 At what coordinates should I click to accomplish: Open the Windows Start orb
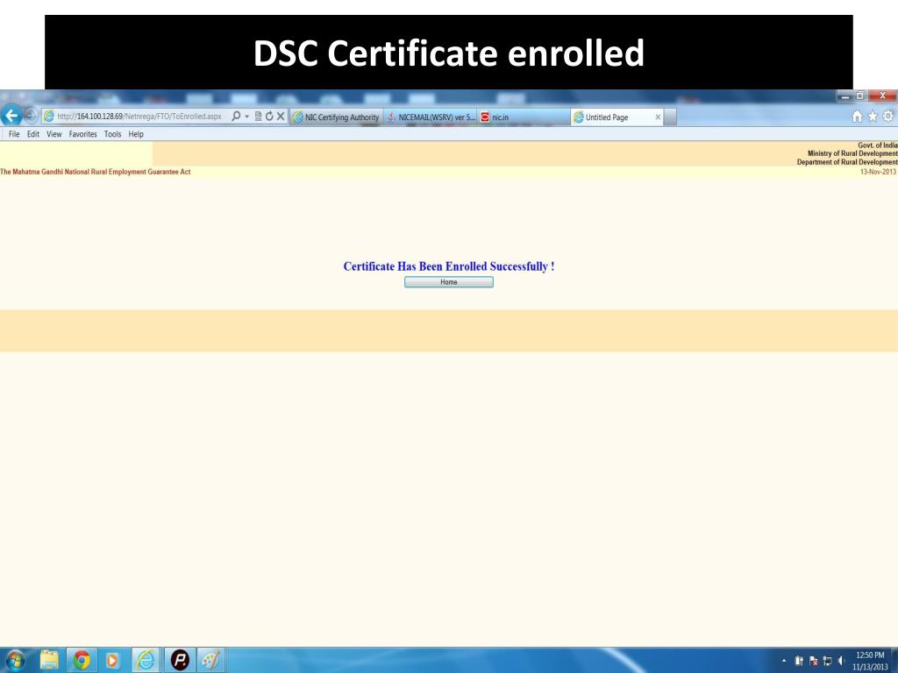pos(15,661)
